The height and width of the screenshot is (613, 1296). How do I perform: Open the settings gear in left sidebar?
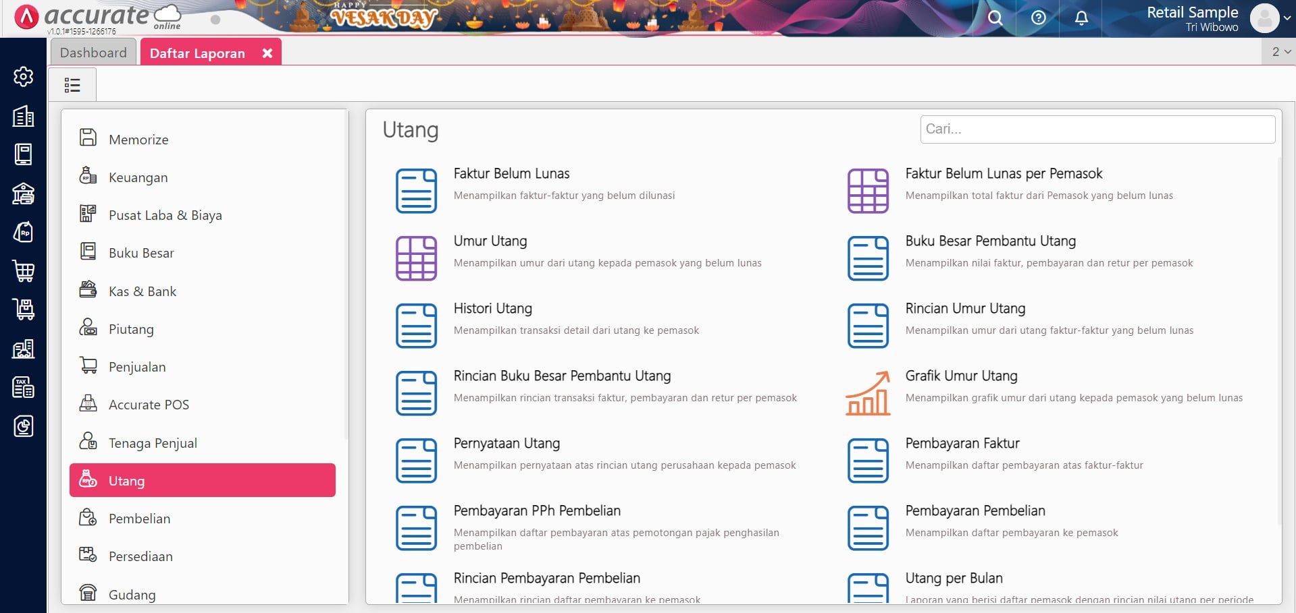tap(24, 77)
